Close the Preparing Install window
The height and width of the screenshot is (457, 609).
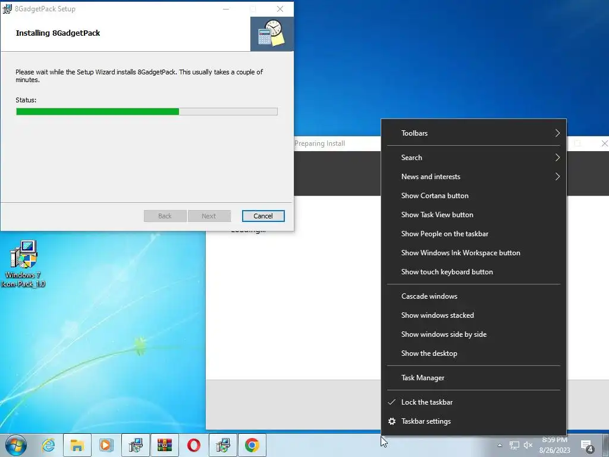point(604,143)
